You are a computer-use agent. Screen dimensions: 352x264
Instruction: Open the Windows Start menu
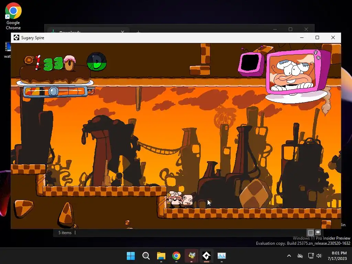point(131,256)
